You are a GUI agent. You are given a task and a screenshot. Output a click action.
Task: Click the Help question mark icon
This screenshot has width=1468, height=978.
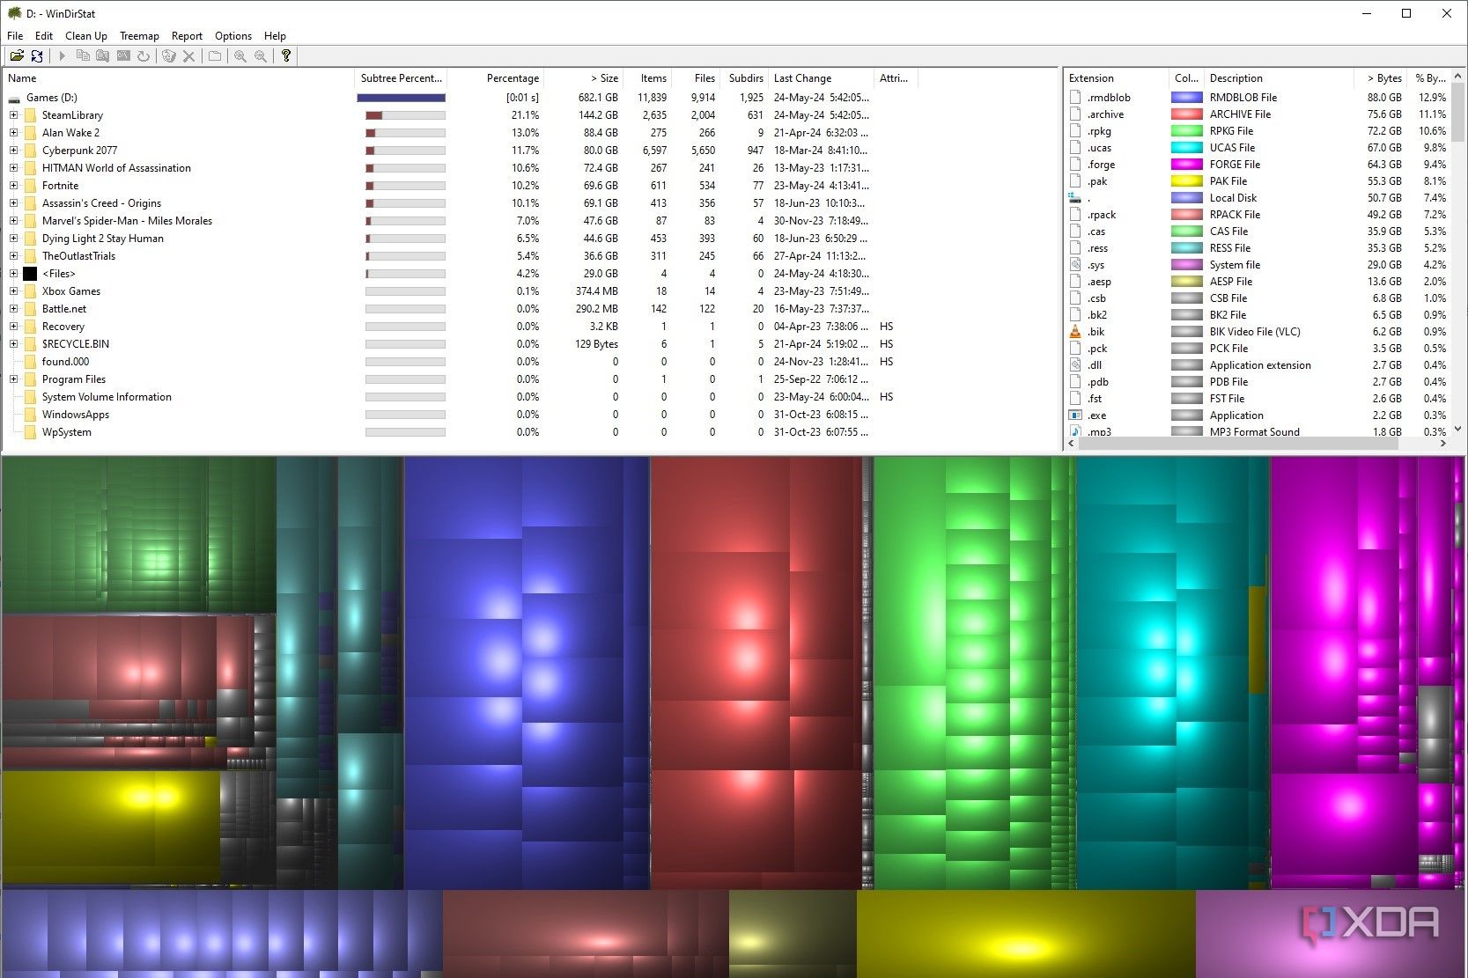[x=286, y=56]
